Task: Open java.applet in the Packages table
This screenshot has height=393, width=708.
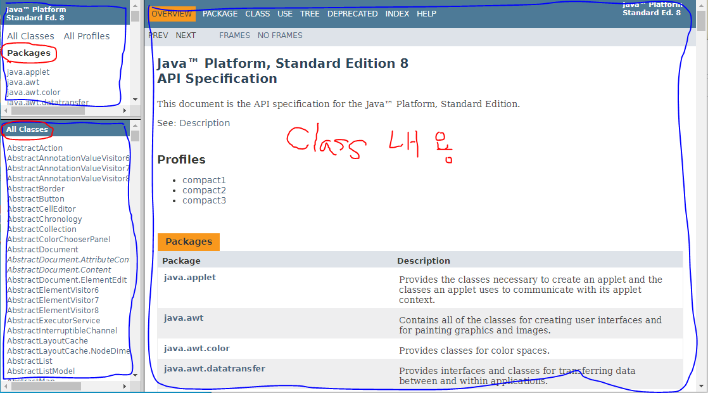Action: pyautogui.click(x=189, y=278)
